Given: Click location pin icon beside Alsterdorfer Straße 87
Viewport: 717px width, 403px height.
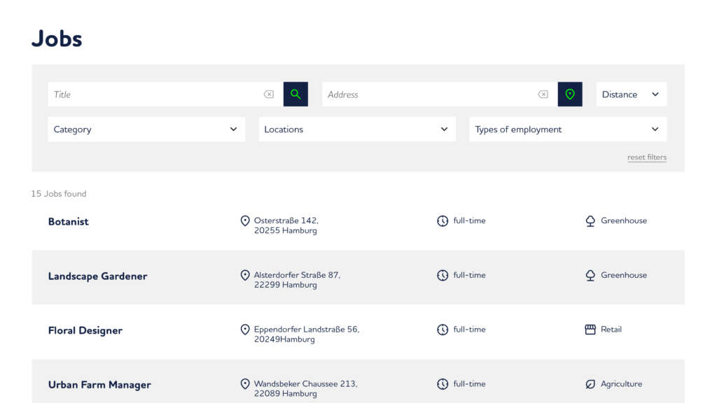Looking at the screenshot, I should point(245,275).
